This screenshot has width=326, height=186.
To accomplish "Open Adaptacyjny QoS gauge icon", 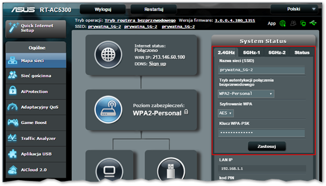I will pos(12,107).
